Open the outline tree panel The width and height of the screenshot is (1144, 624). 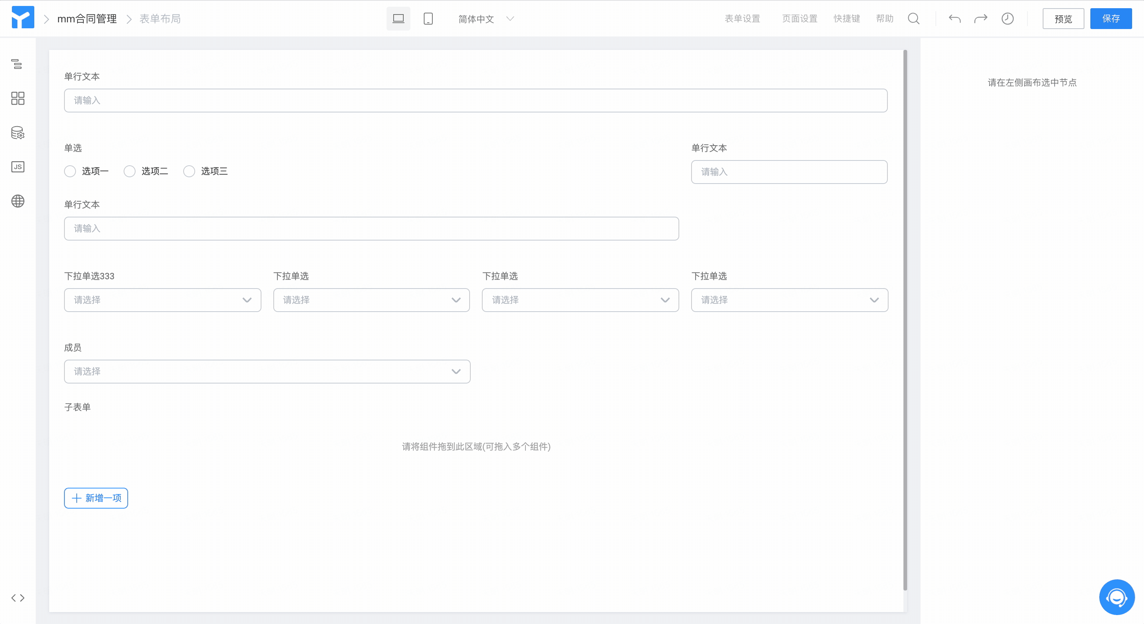18,64
